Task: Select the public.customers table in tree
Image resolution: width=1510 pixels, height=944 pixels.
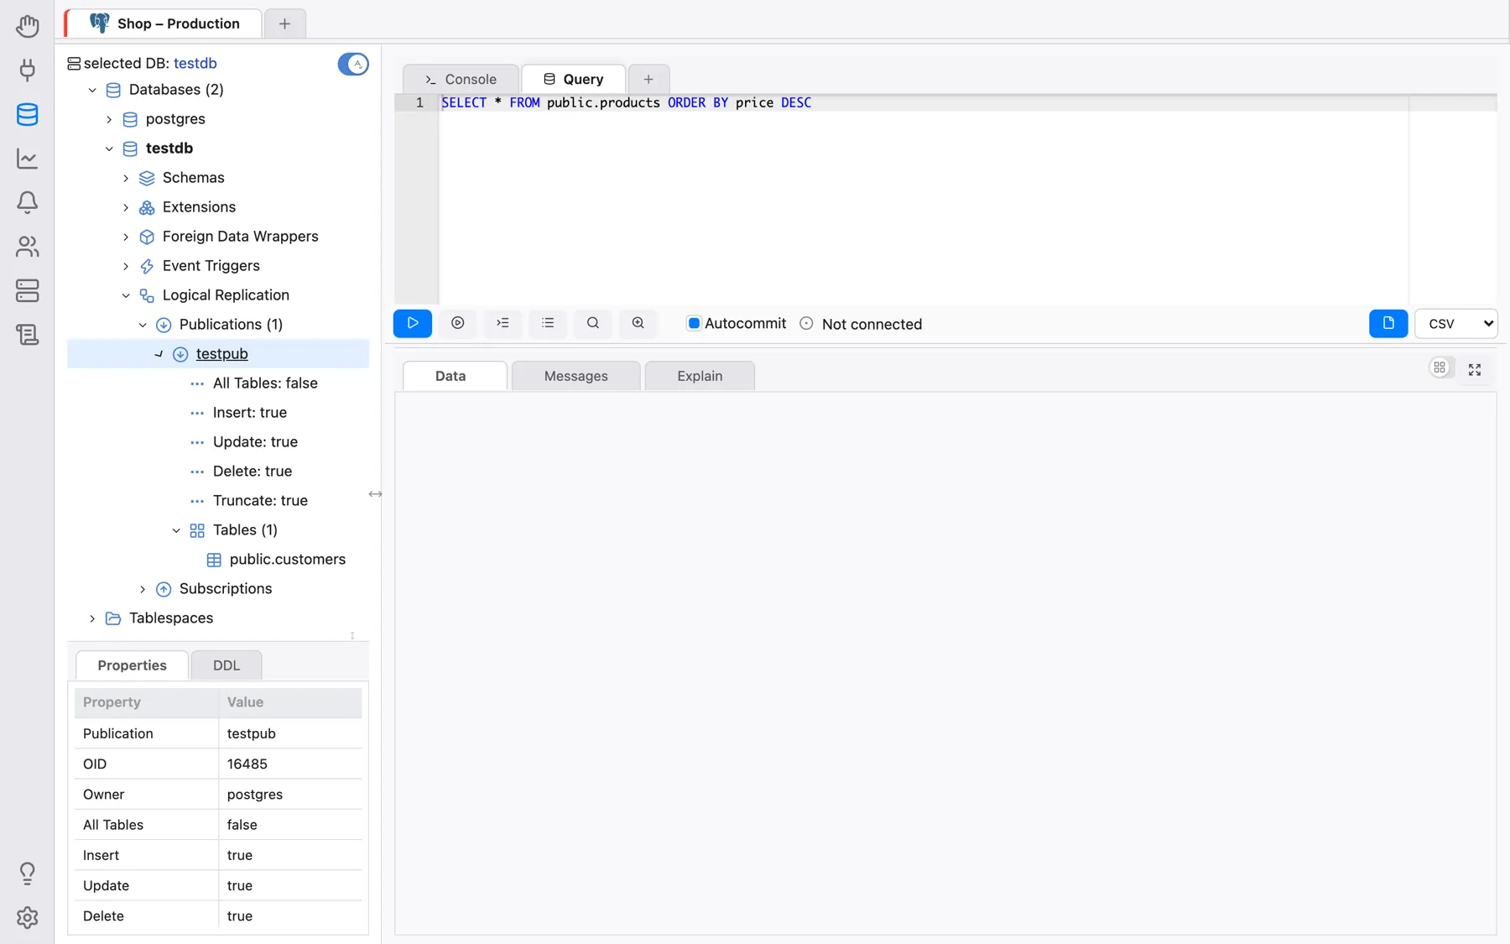Action: coord(288,559)
